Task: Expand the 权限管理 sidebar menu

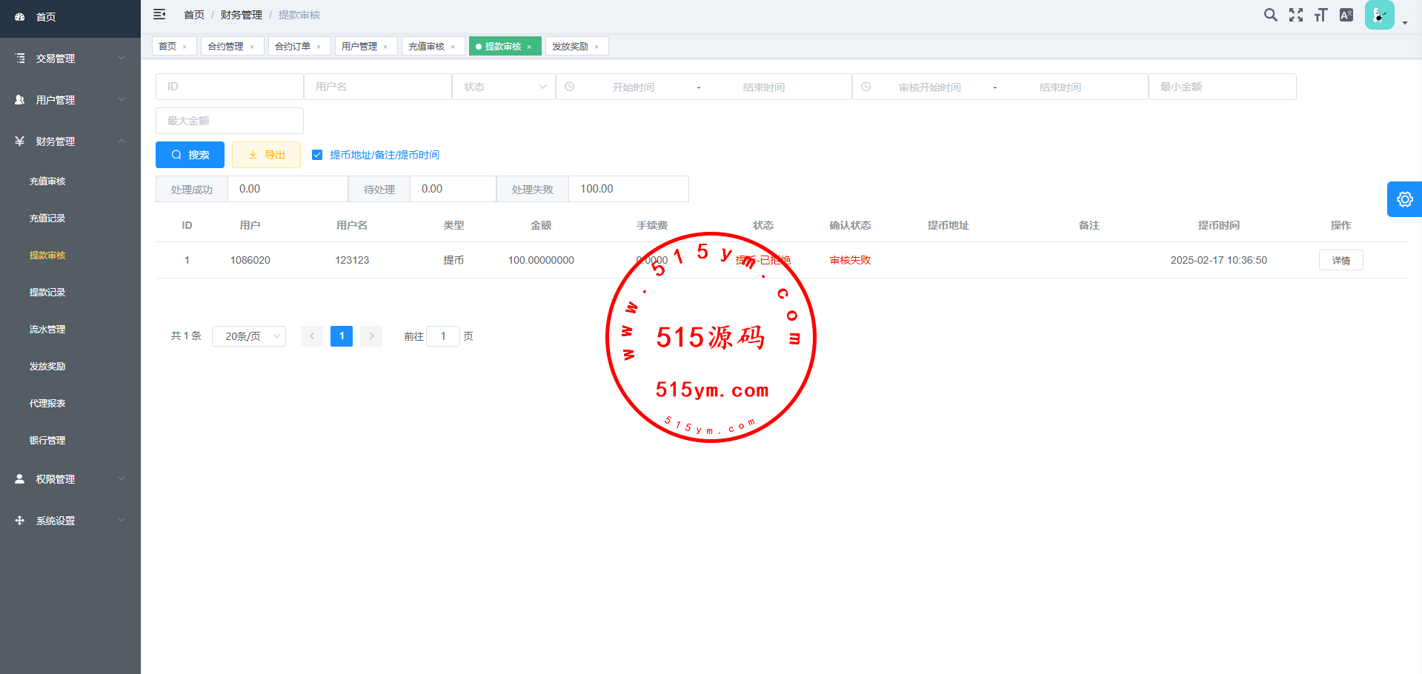Action: click(x=70, y=479)
